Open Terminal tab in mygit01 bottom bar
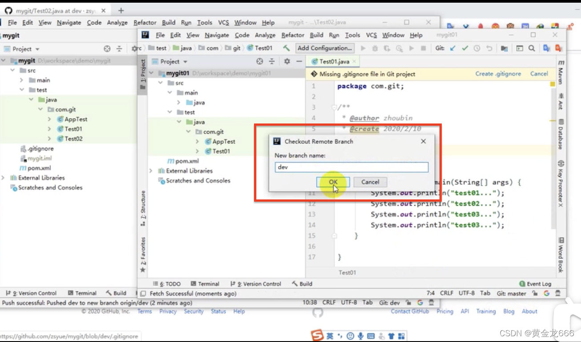 point(205,284)
